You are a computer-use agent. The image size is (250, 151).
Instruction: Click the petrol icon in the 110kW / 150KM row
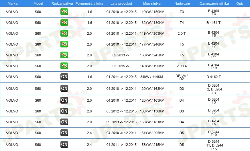(64, 12)
